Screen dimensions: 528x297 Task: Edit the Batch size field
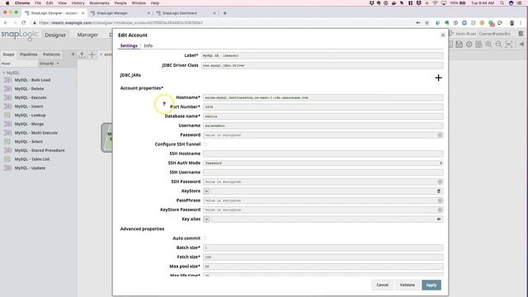tap(323, 247)
